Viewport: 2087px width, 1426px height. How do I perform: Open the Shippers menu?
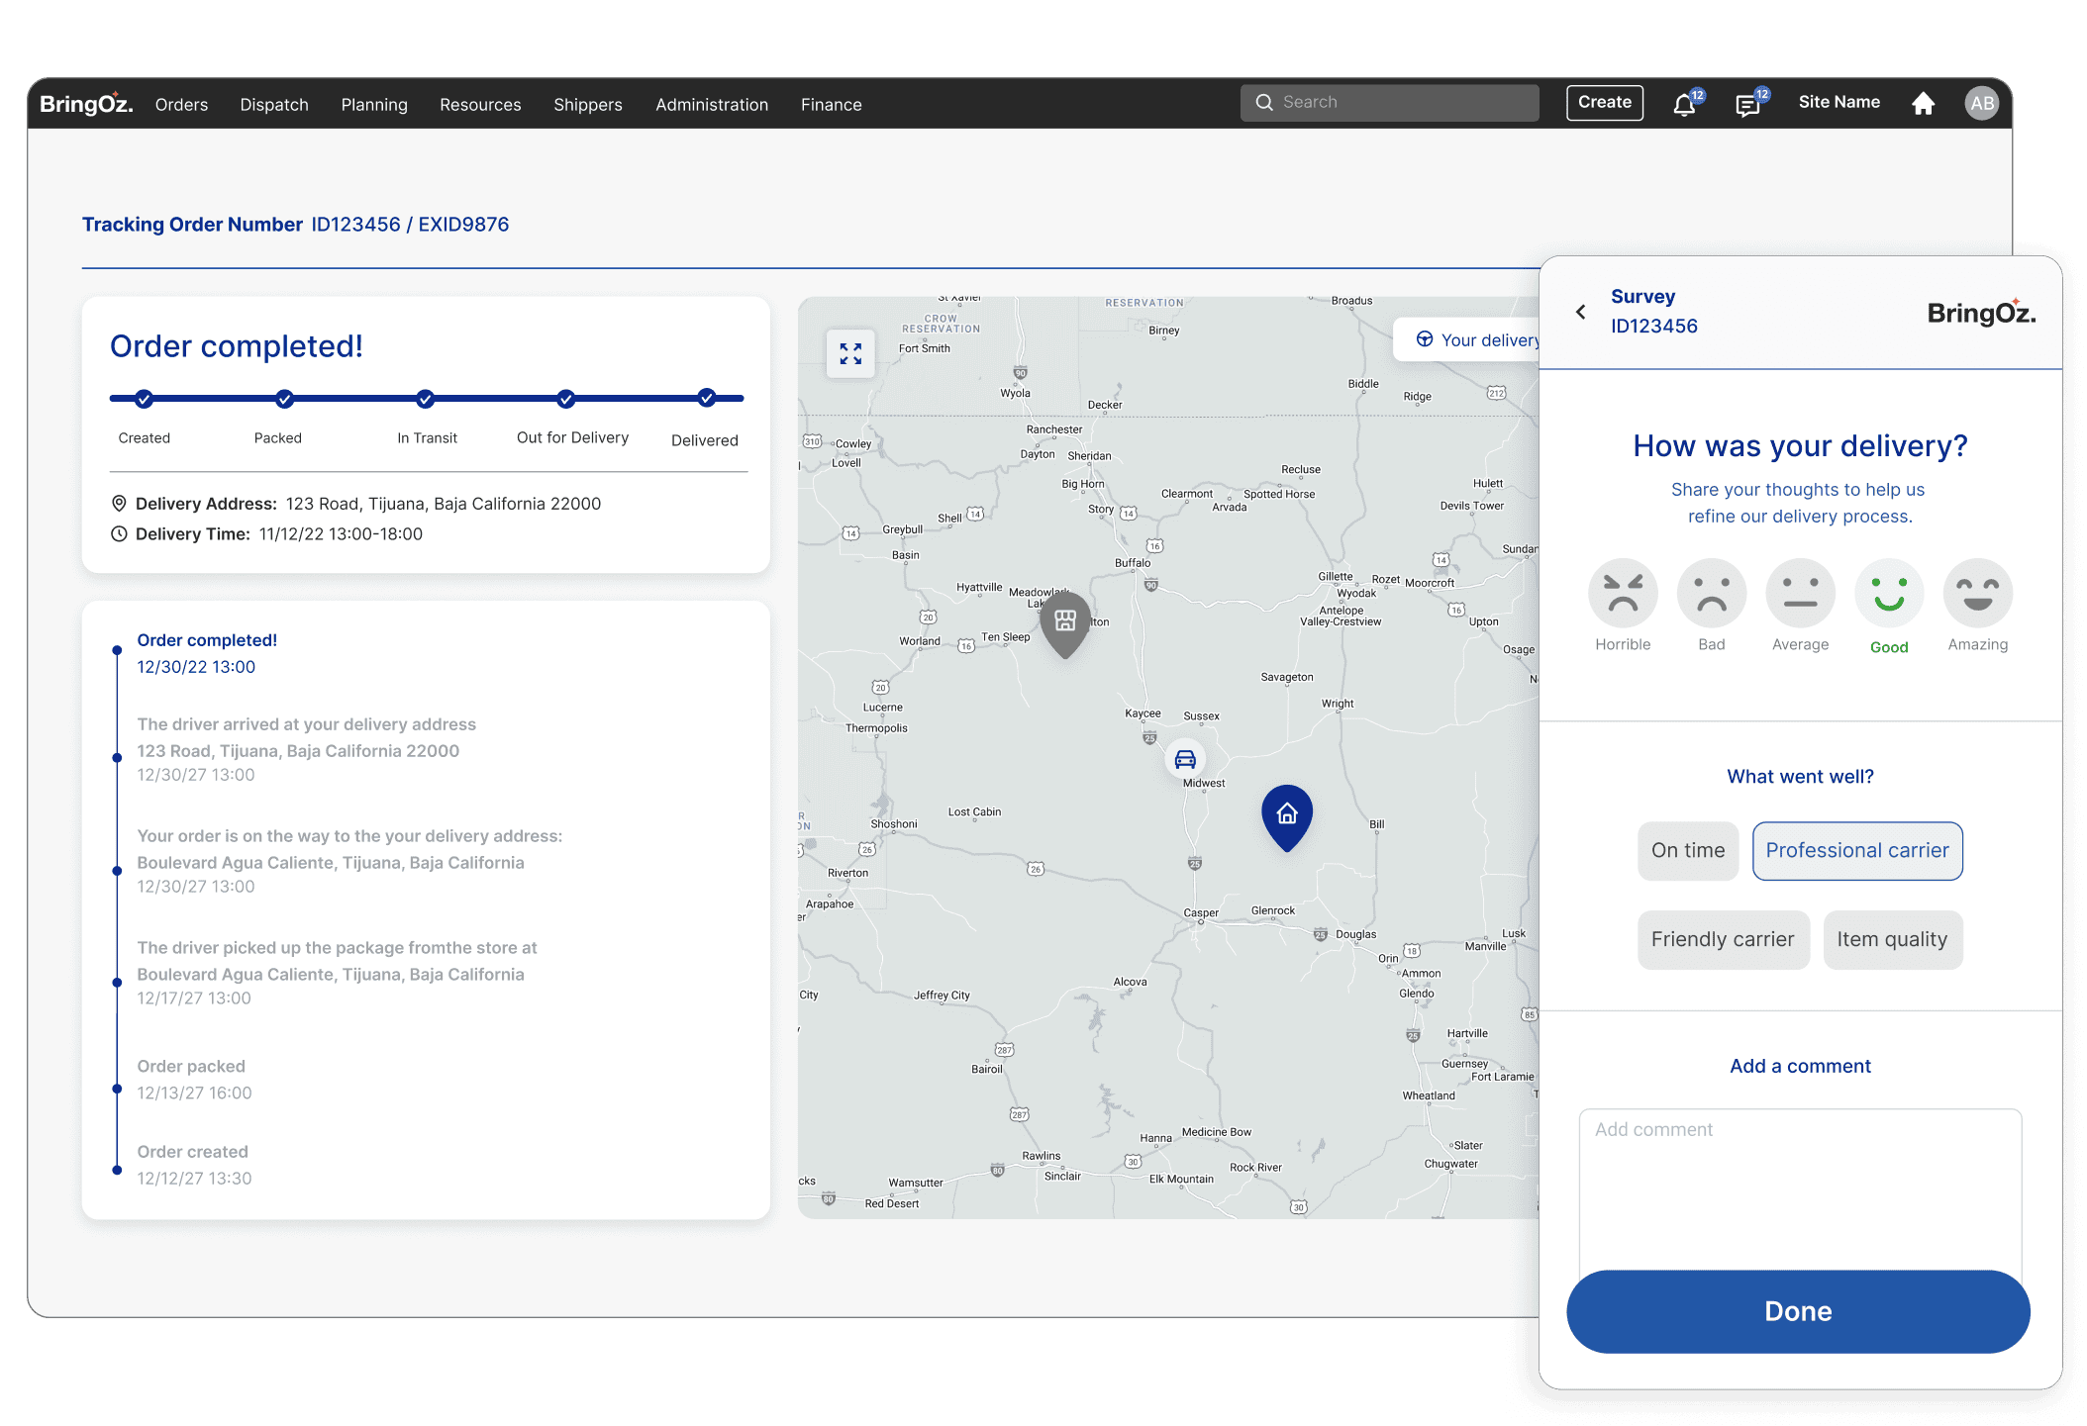coord(588,105)
